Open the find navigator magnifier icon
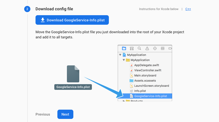The width and height of the screenshot is (219, 122). coord(139,48)
